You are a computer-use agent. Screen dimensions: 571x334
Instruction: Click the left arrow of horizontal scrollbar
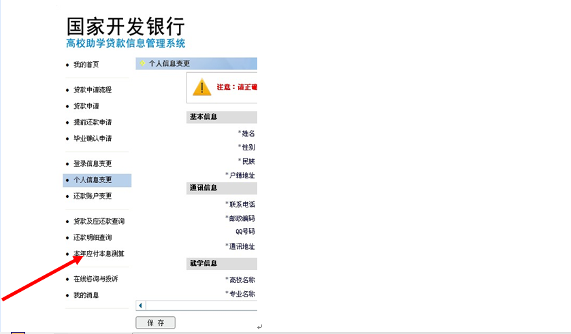(x=141, y=305)
